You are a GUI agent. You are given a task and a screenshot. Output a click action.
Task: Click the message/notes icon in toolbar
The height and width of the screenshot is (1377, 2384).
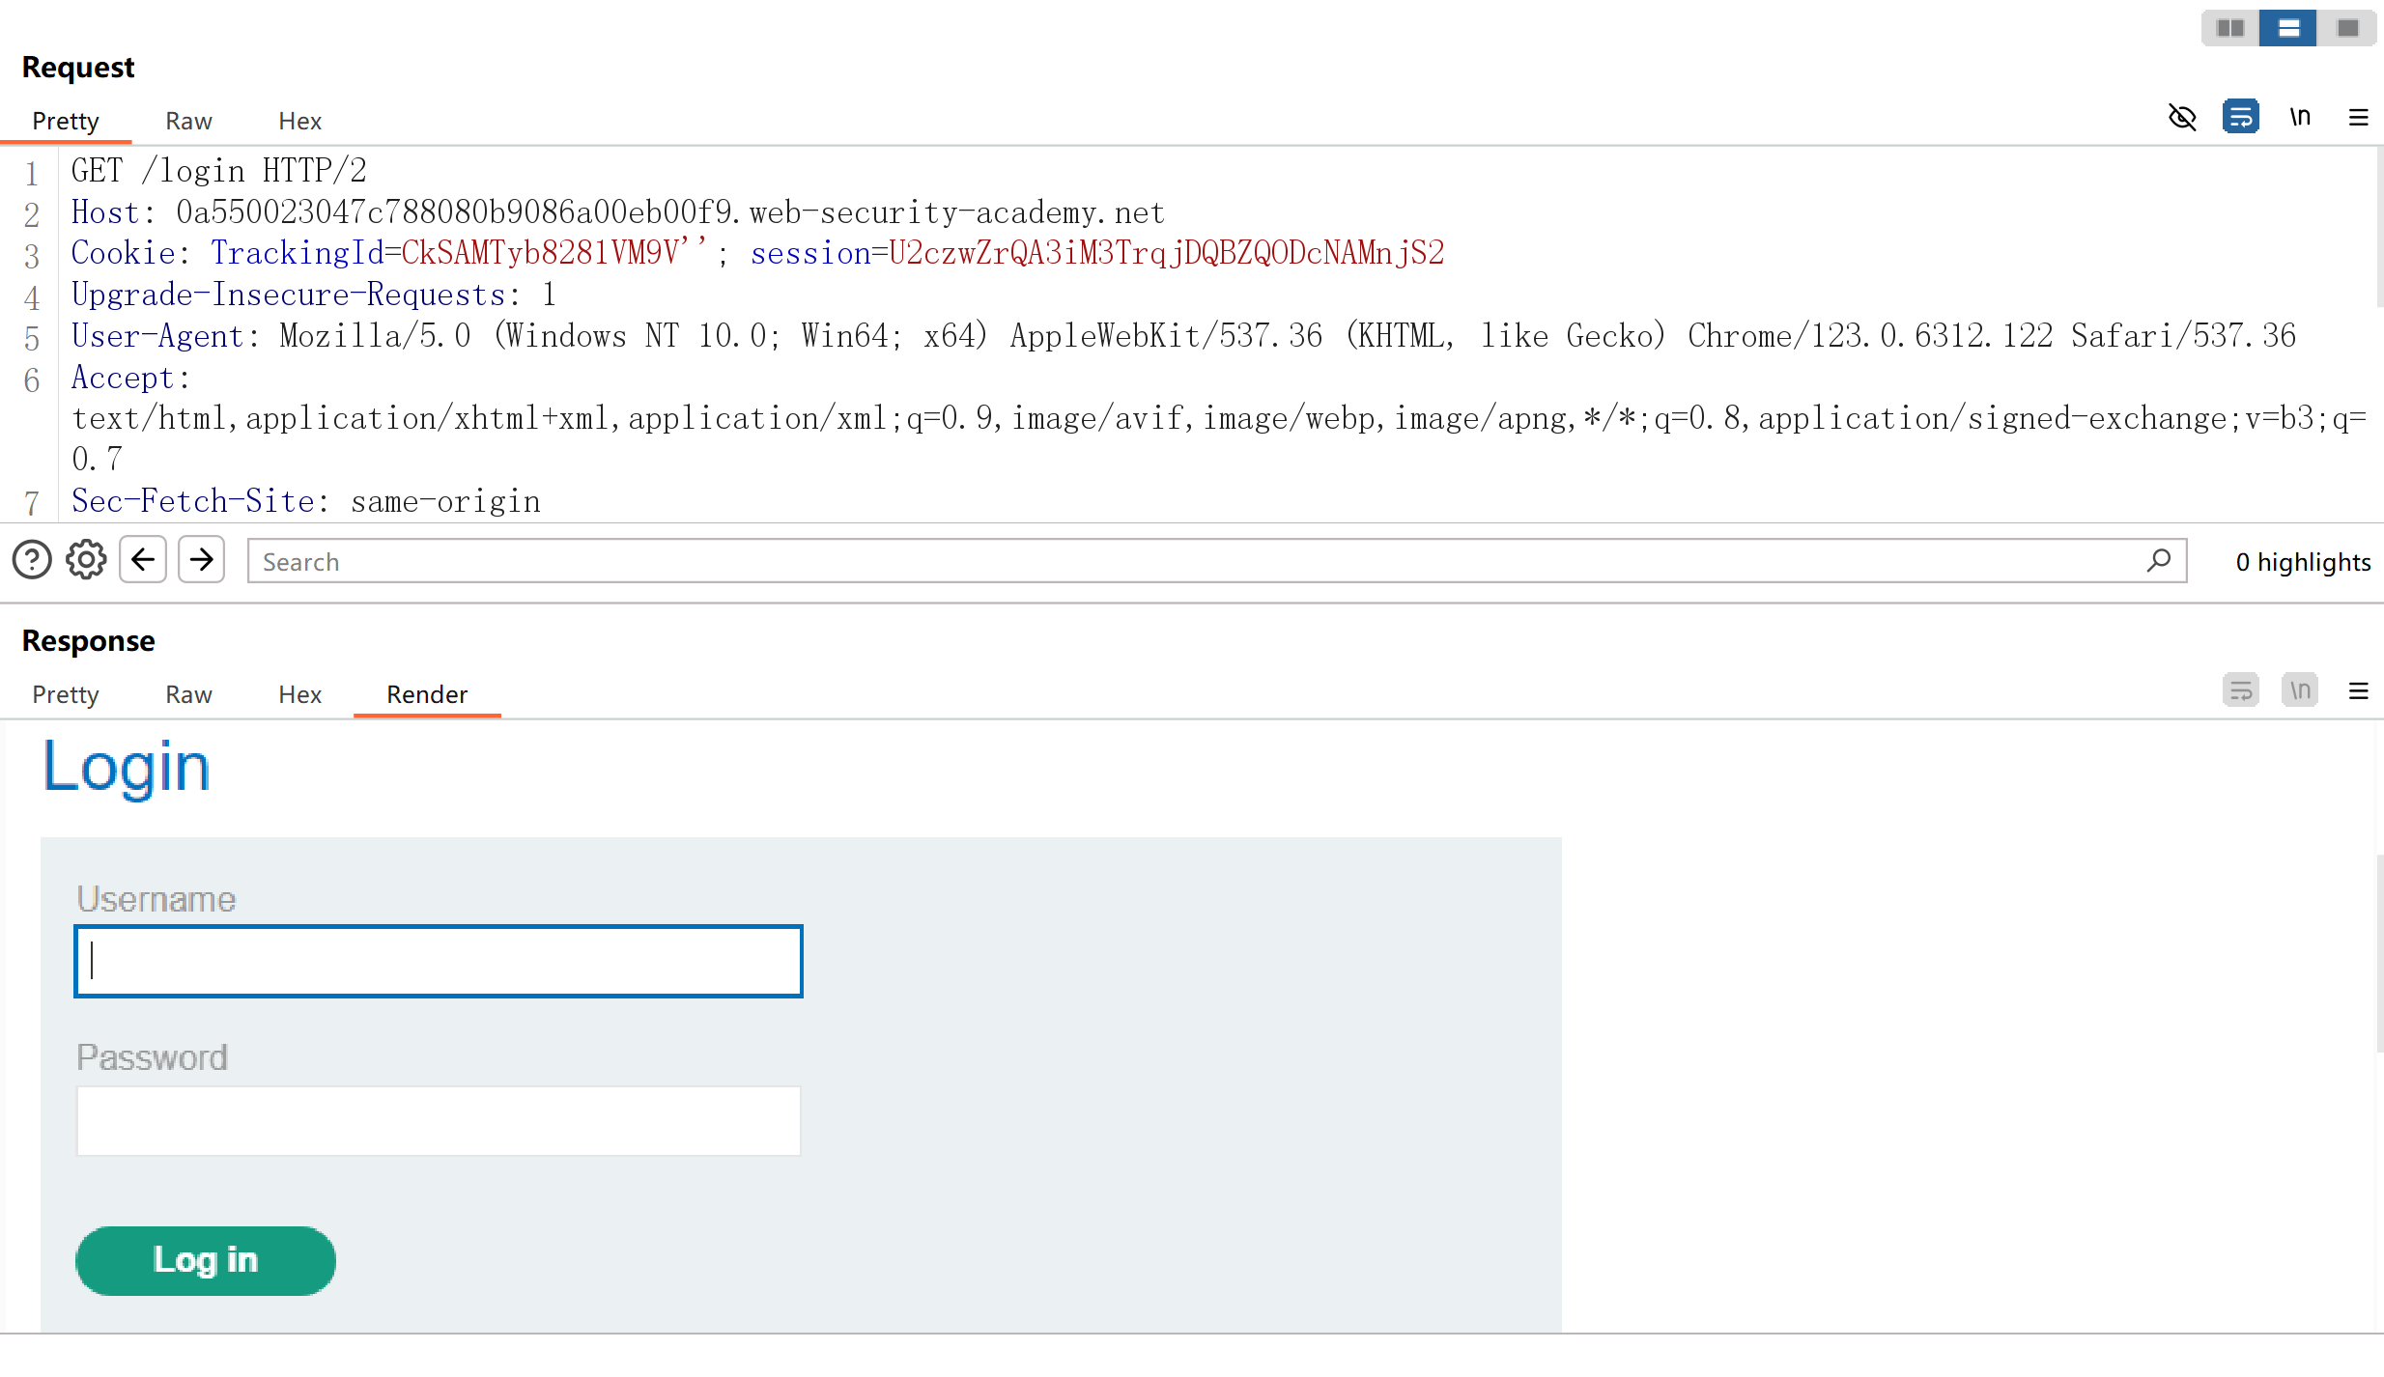[2240, 117]
